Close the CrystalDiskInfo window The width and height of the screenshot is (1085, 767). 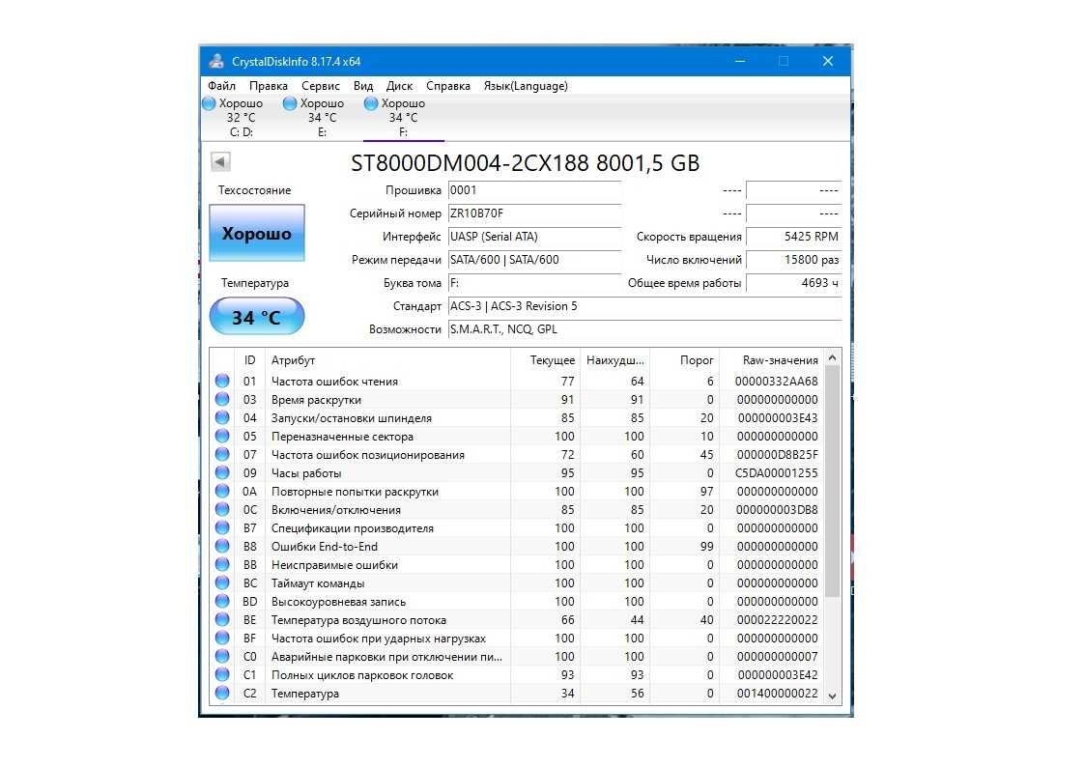[828, 61]
